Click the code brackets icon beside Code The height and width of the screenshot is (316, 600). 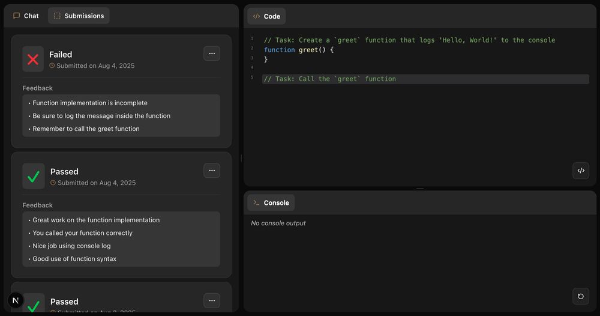click(256, 16)
